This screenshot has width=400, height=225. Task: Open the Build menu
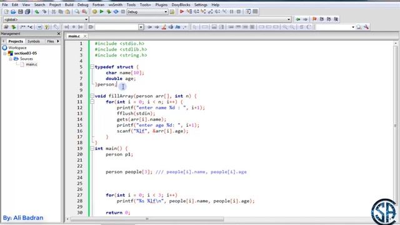coord(69,4)
